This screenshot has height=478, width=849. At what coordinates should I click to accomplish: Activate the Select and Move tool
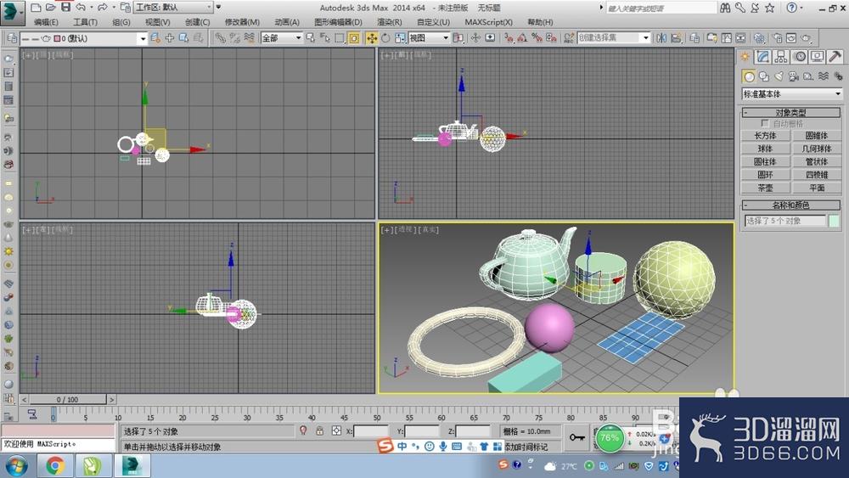(372, 38)
